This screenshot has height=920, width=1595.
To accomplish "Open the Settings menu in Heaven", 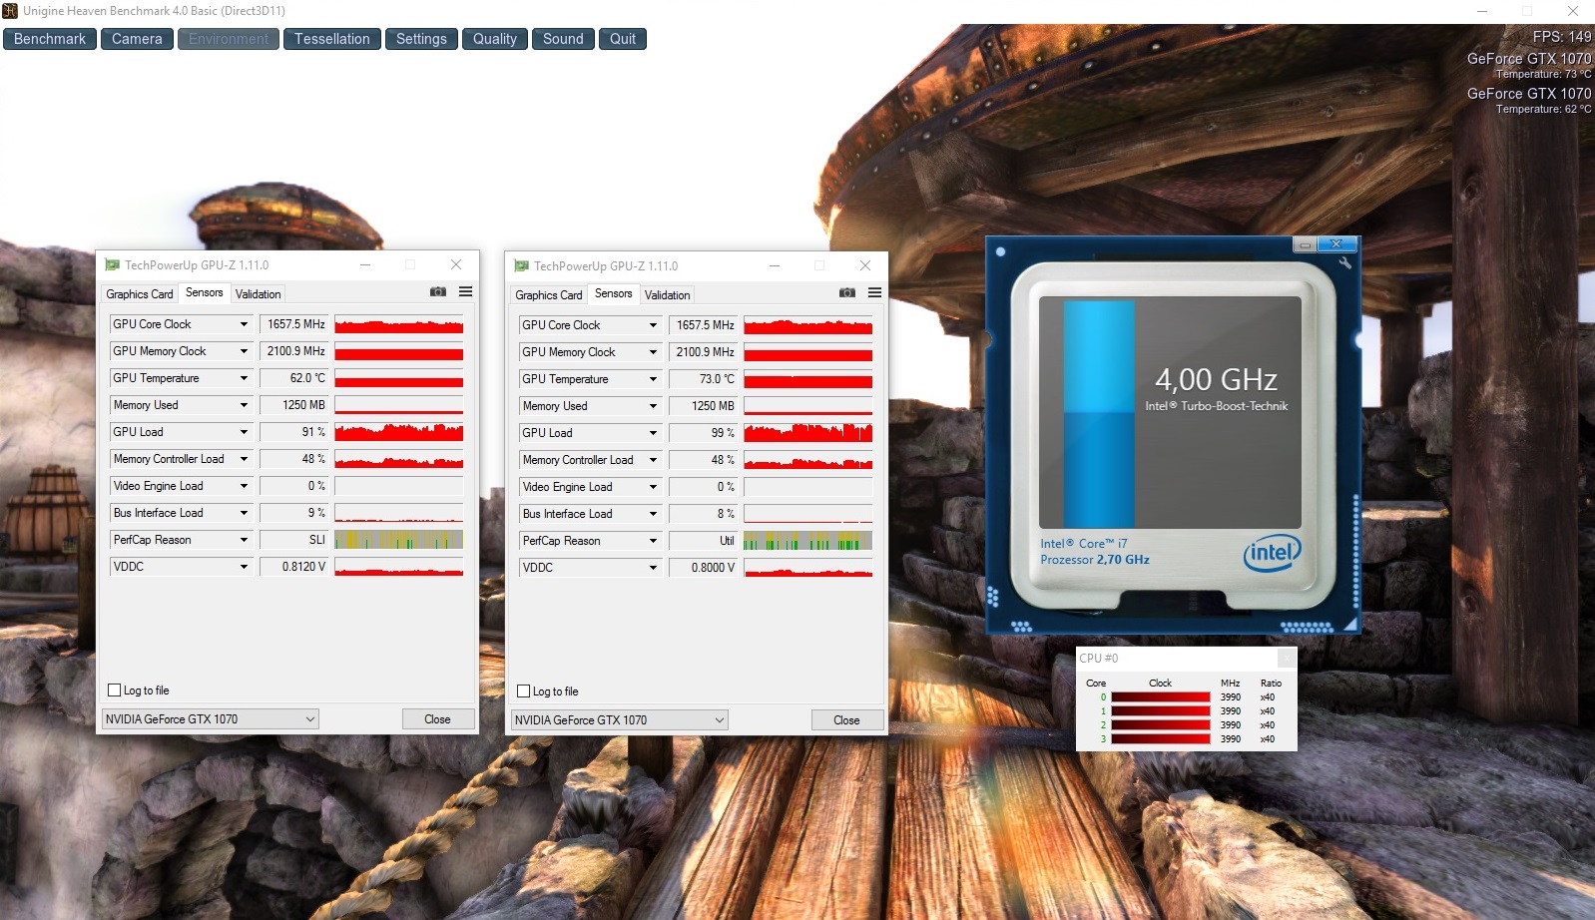I will point(421,39).
